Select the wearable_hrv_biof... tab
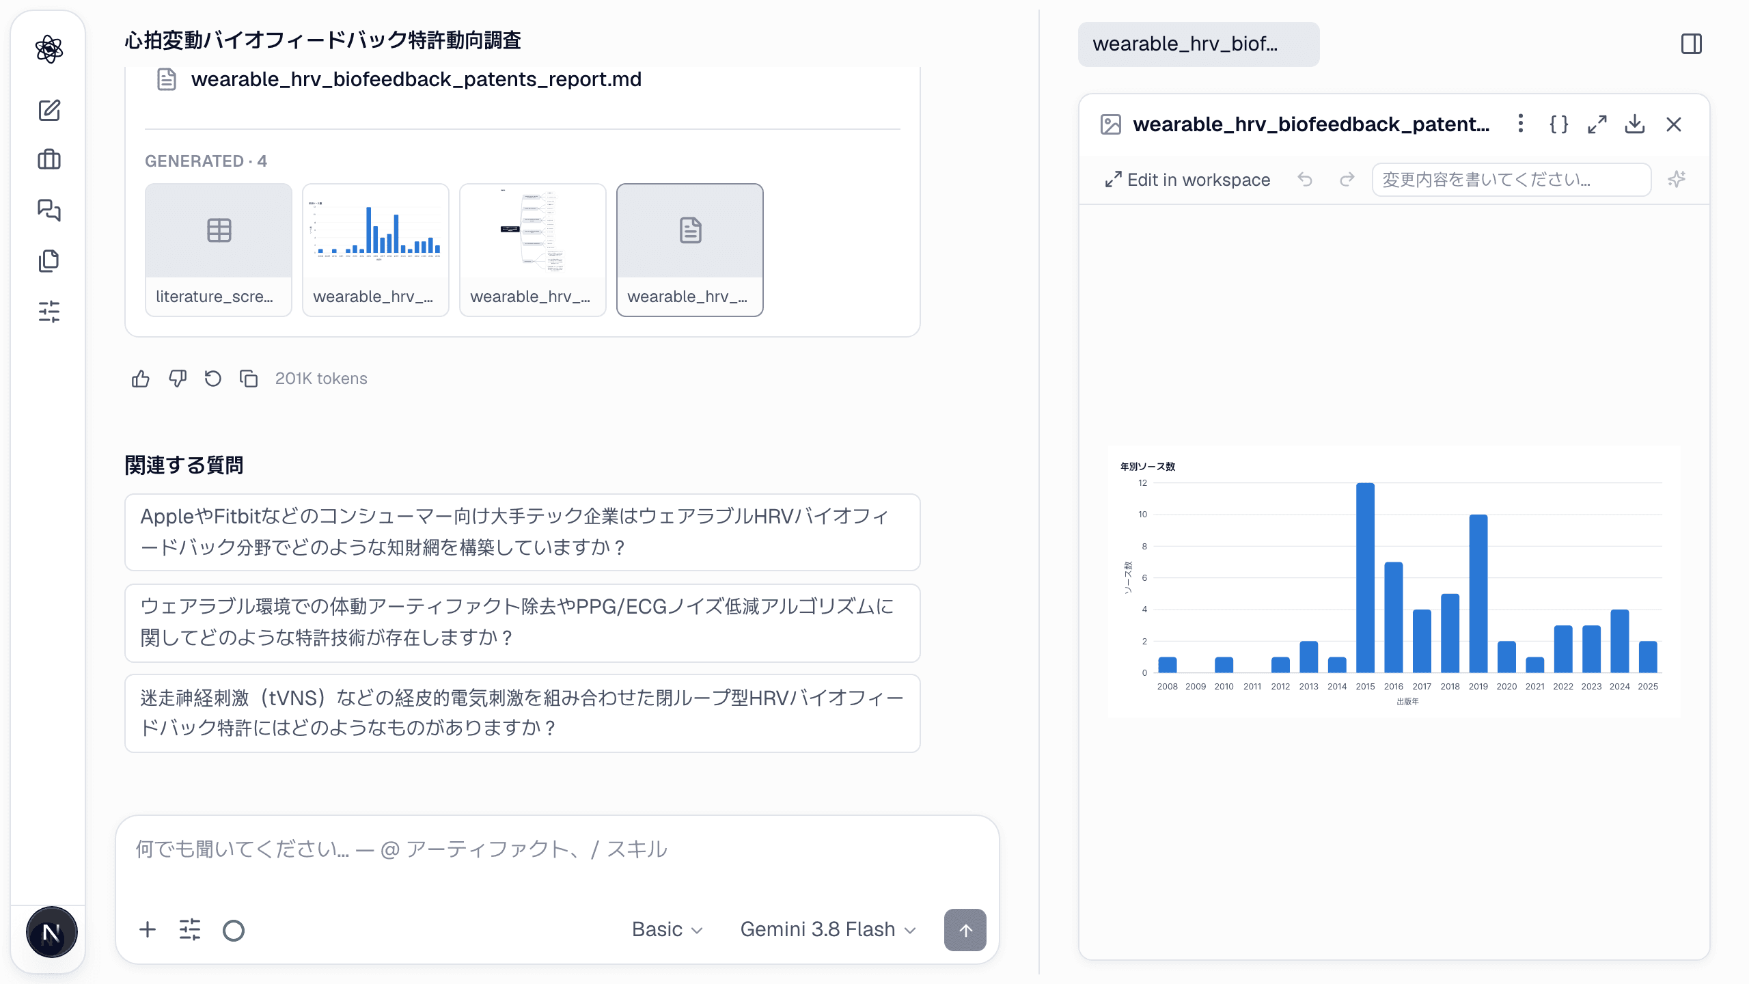Viewport: 1749px width, 984px height. pos(1198,44)
